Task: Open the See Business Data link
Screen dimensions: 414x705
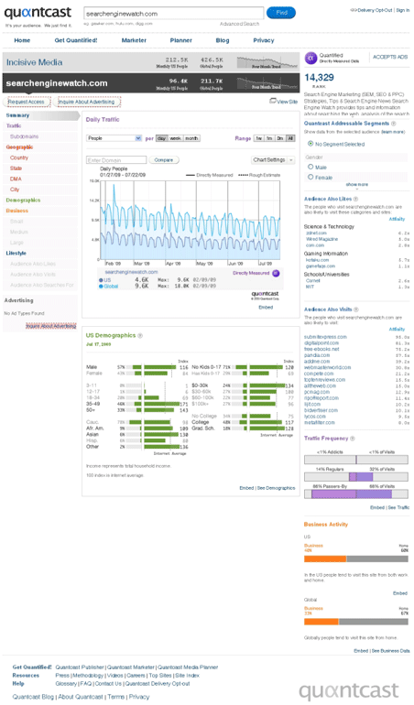Action: pos(390,651)
